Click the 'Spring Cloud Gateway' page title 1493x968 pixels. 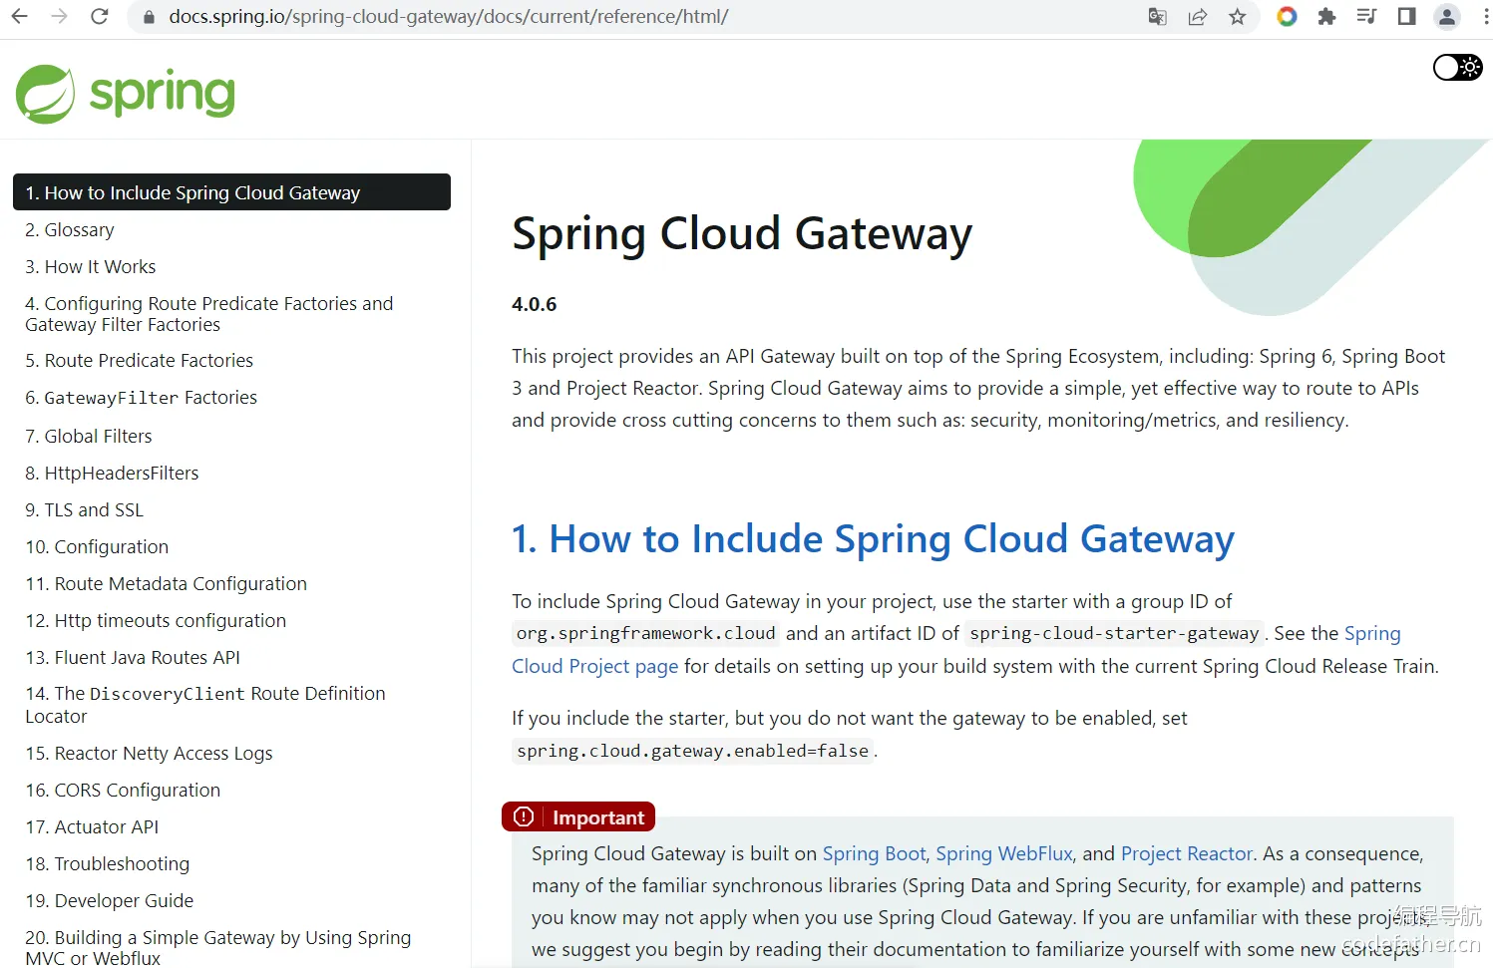click(742, 234)
